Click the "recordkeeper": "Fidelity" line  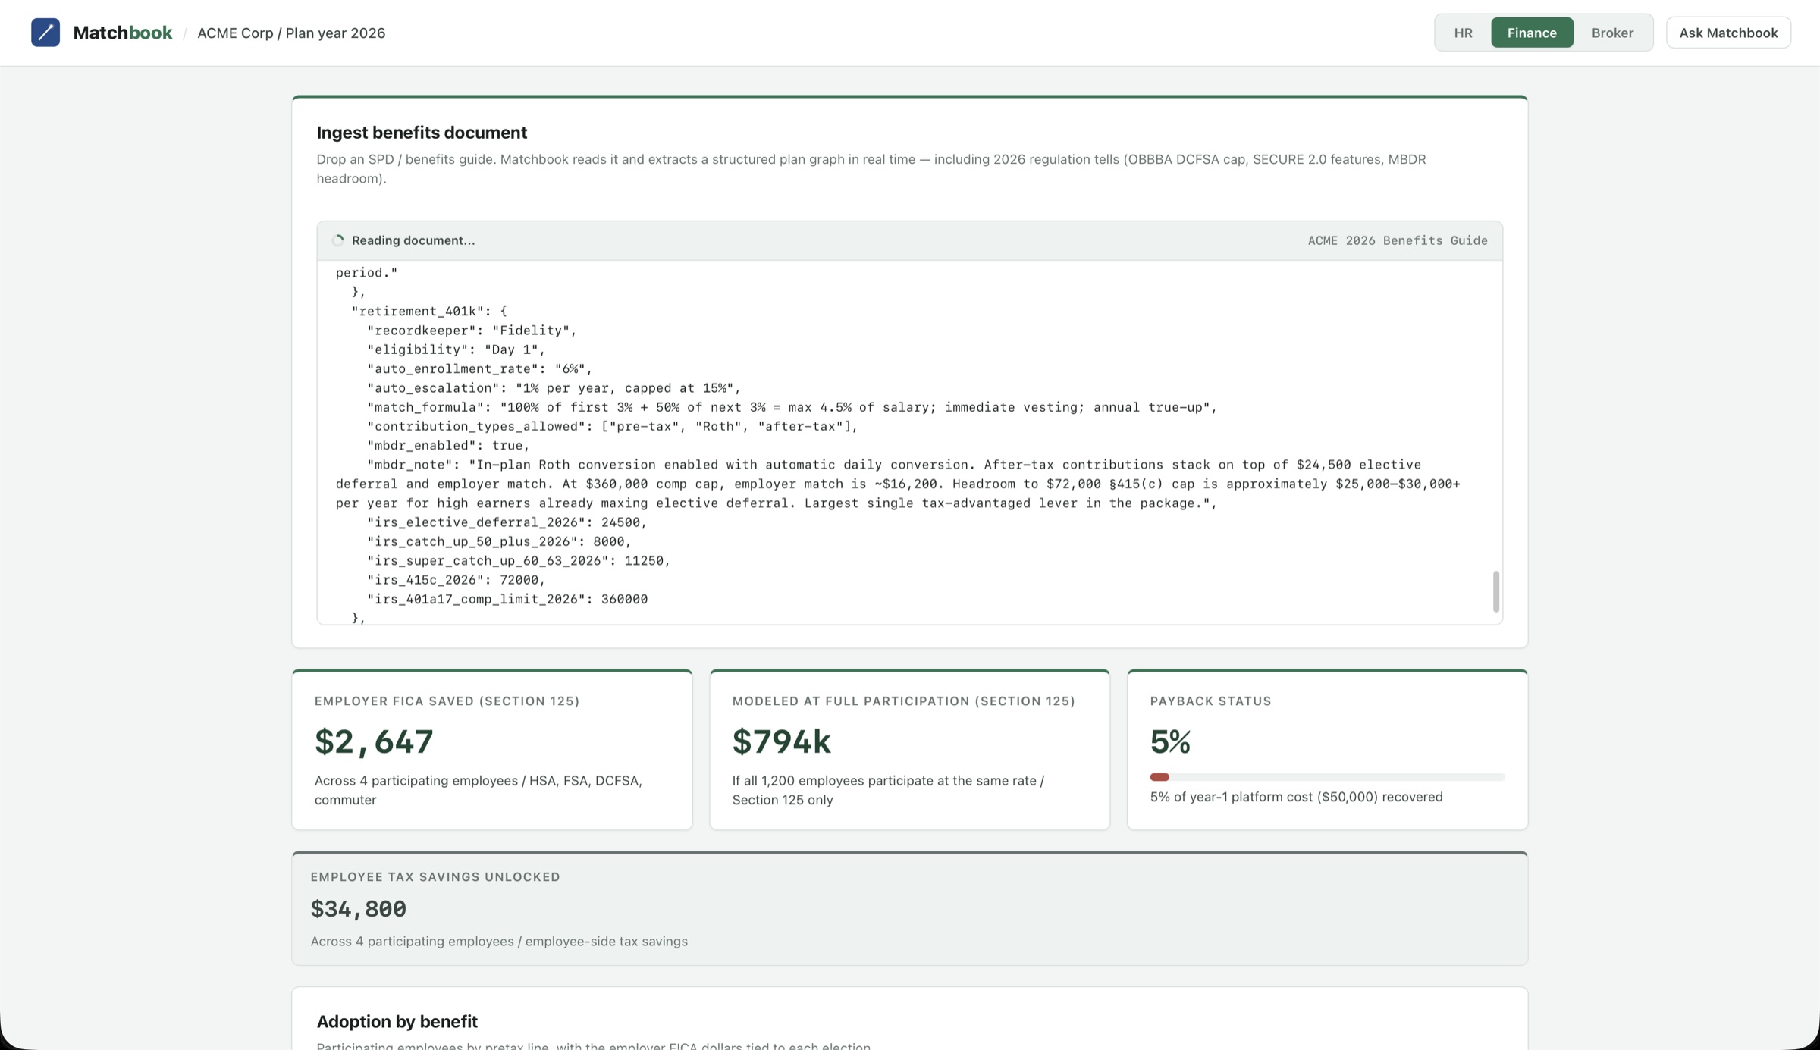click(472, 331)
